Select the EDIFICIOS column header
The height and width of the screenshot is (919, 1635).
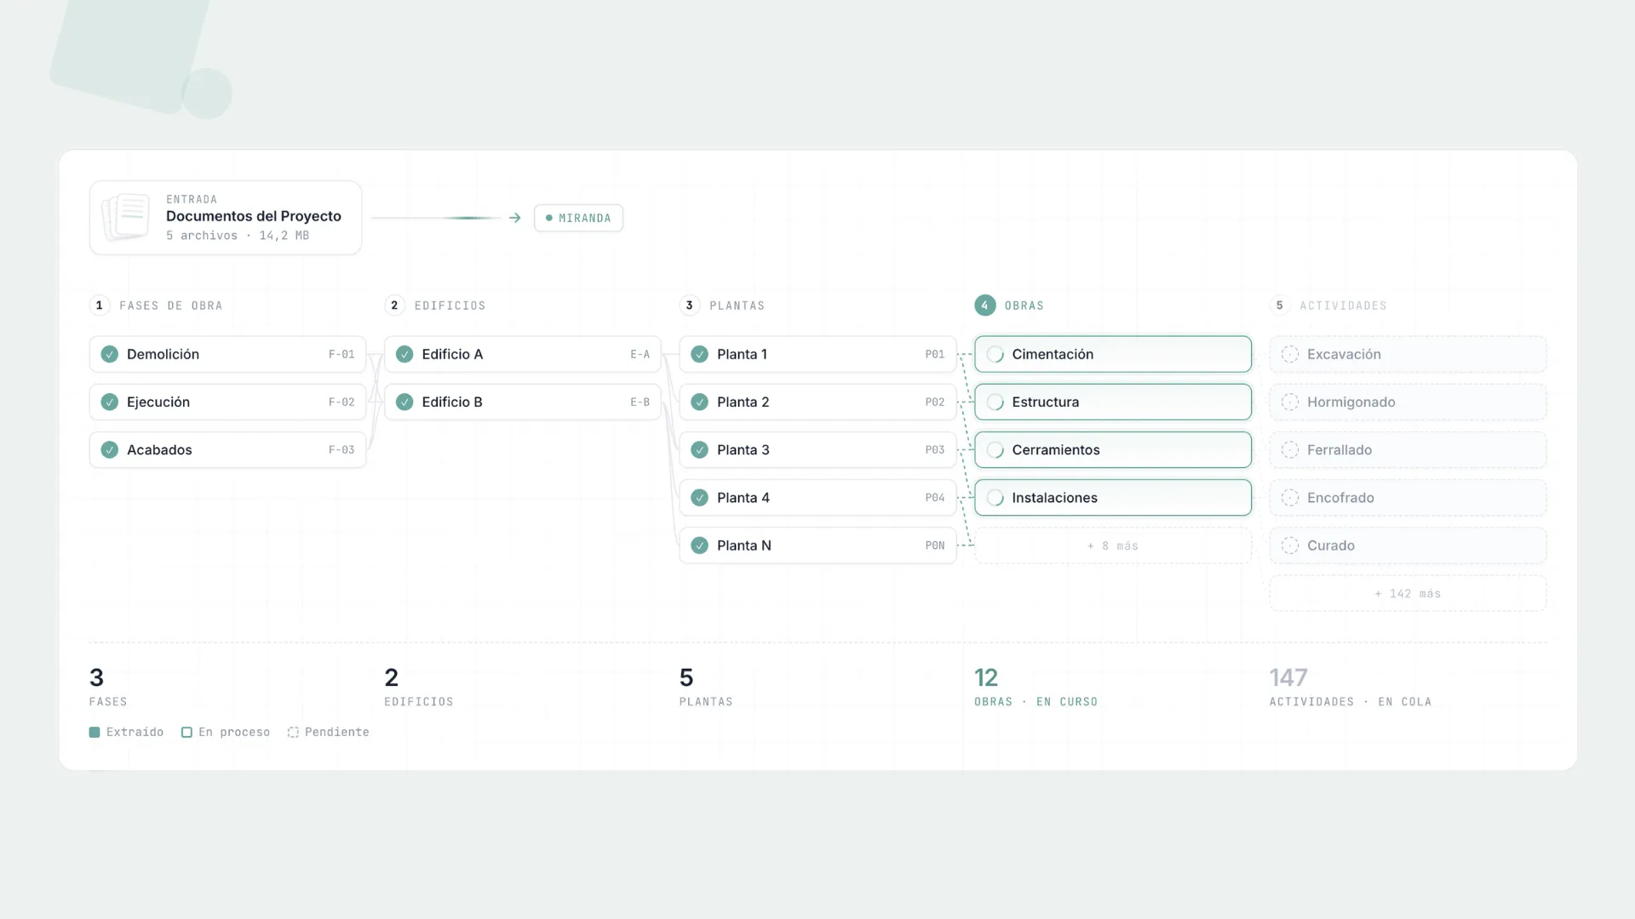[450, 305]
